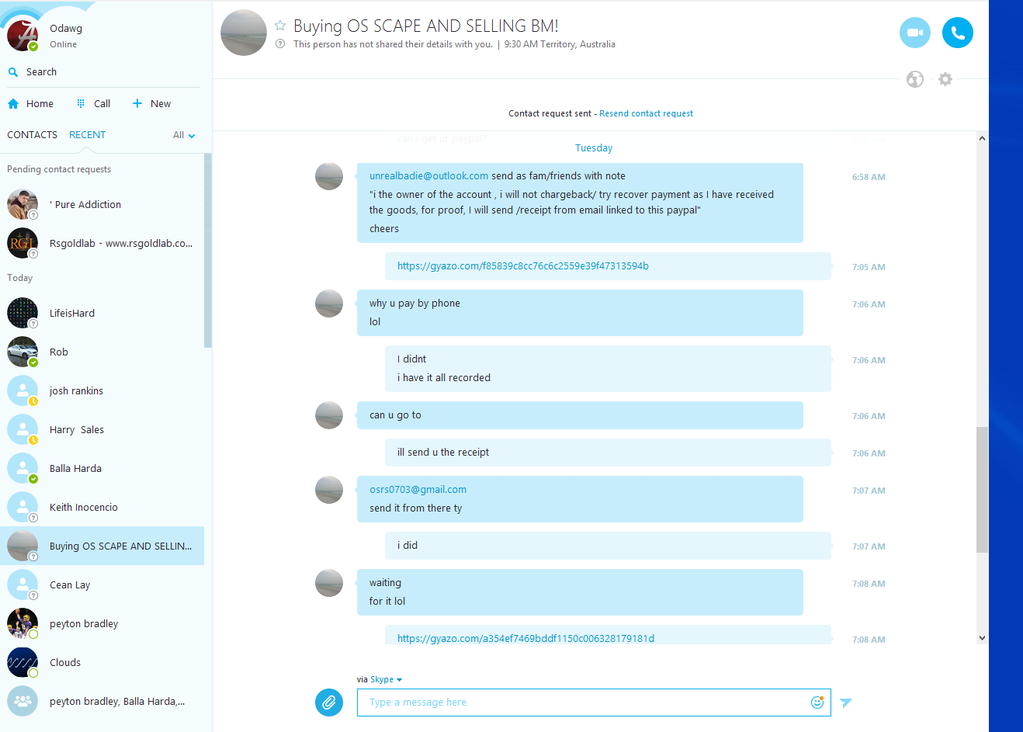Click the 'why u pay by phone' message
1023x732 pixels.
[x=414, y=303]
